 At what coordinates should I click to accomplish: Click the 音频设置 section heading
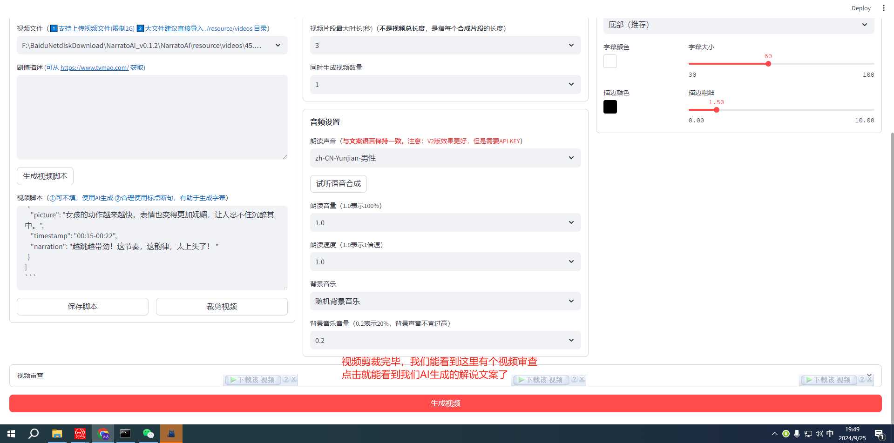tap(325, 122)
